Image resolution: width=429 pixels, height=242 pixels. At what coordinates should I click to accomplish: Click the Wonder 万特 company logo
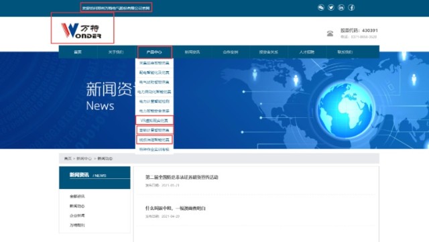[x=81, y=30]
